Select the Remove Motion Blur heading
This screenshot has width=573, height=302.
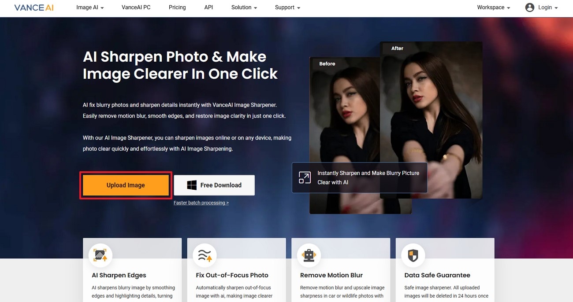331,275
